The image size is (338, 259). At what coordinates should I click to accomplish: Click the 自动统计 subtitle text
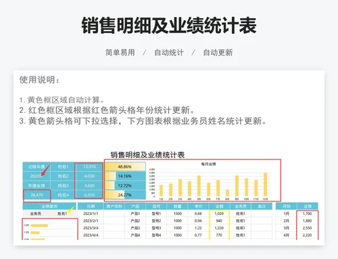[x=169, y=53]
